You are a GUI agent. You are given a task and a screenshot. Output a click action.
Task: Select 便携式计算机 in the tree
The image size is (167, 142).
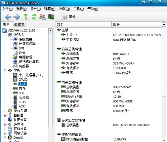[x=29, y=62]
